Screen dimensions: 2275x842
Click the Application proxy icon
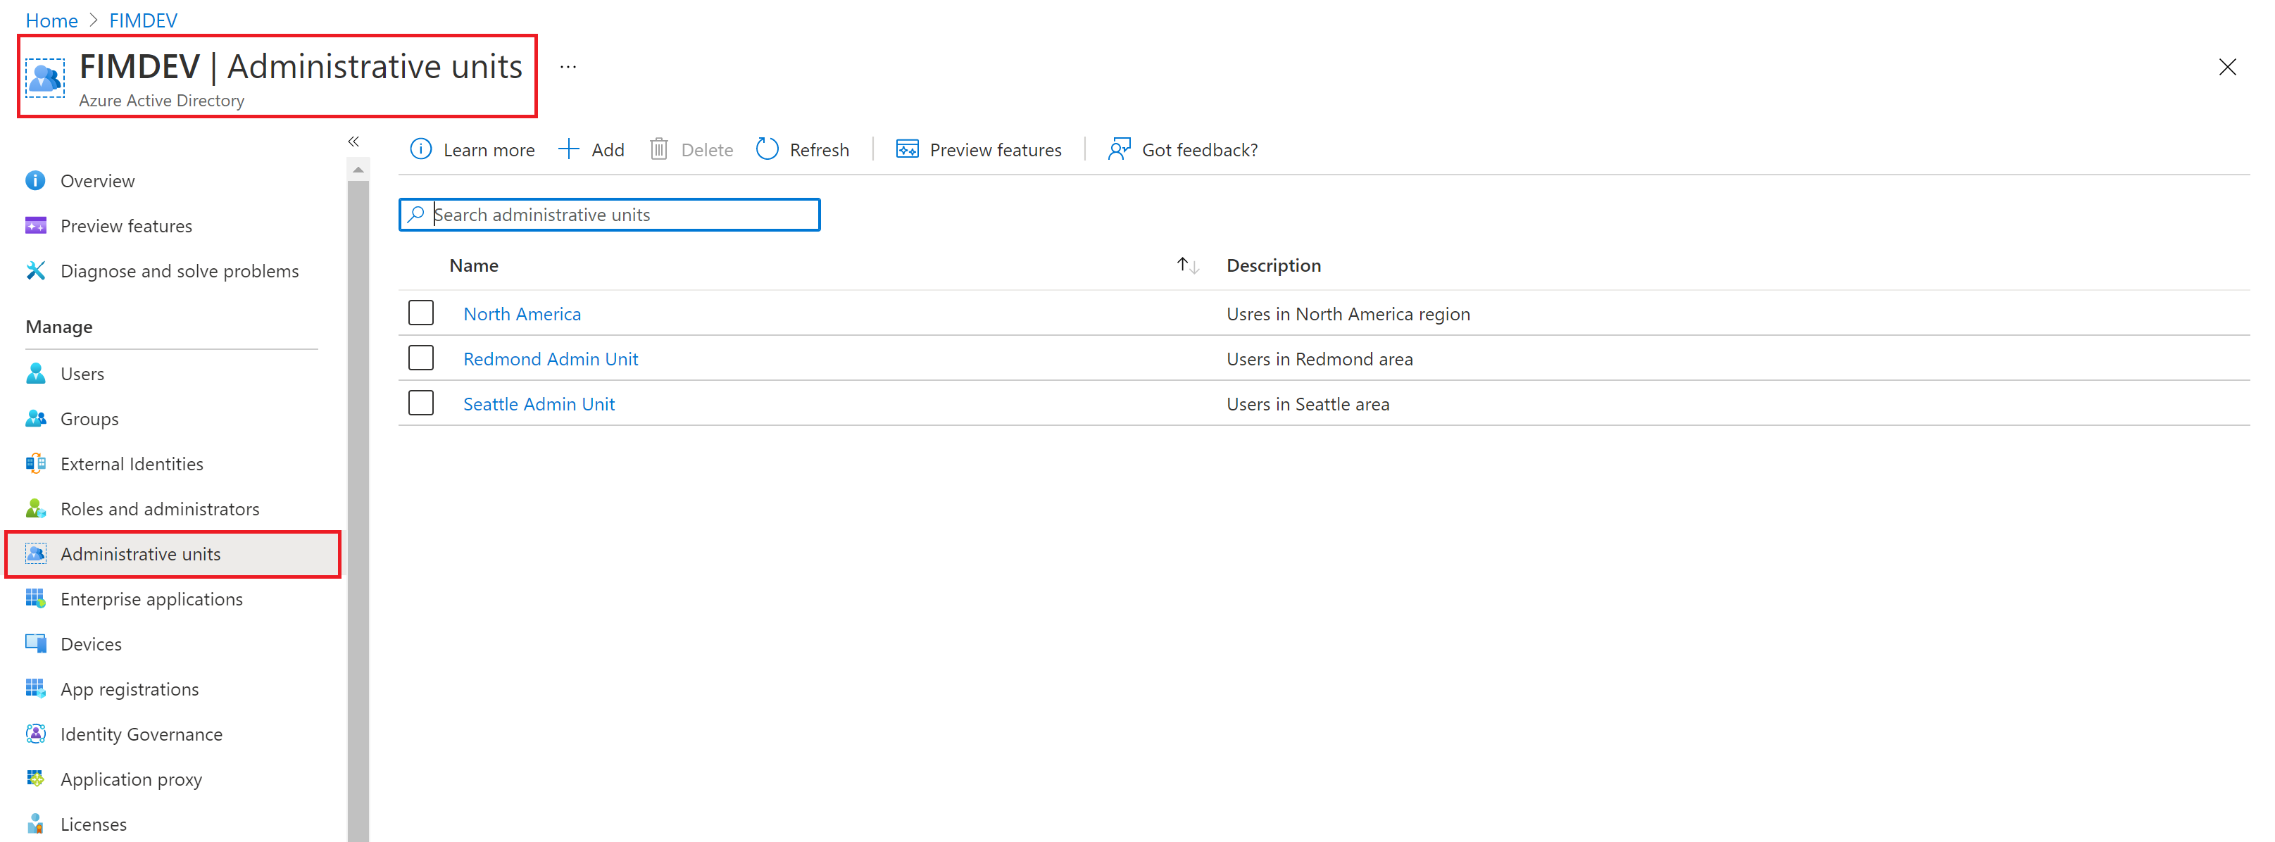(x=35, y=779)
